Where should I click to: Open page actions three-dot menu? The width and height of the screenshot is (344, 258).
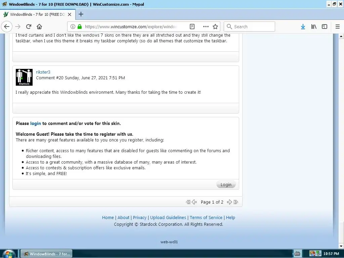point(206,27)
